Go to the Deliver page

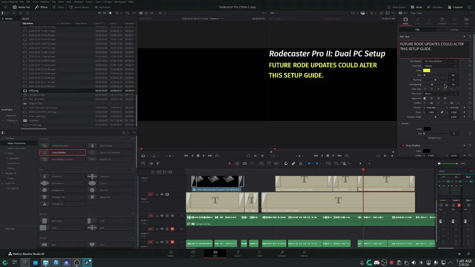pos(304,253)
